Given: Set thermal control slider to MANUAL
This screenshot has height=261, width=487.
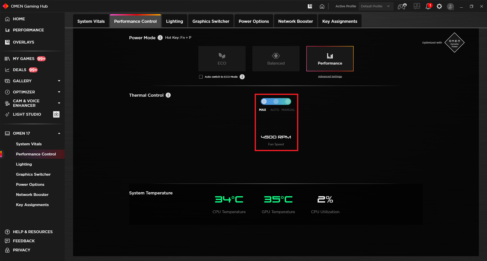Looking at the screenshot, I should [288, 102].
